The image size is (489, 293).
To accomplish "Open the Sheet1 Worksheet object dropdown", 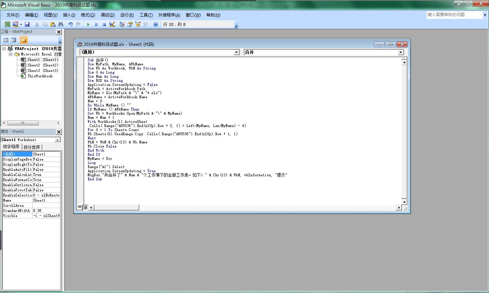I will pos(58,140).
